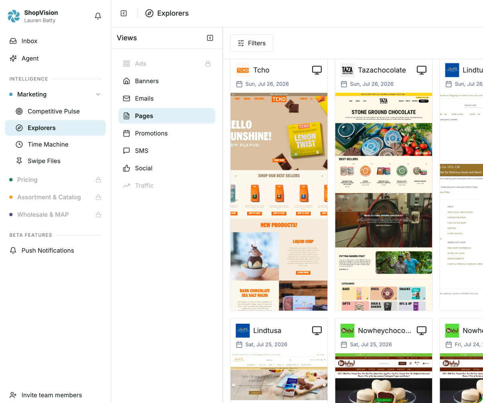This screenshot has width=483, height=403.
Task: Click calendar icon on Tcho card
Action: [x=239, y=84]
